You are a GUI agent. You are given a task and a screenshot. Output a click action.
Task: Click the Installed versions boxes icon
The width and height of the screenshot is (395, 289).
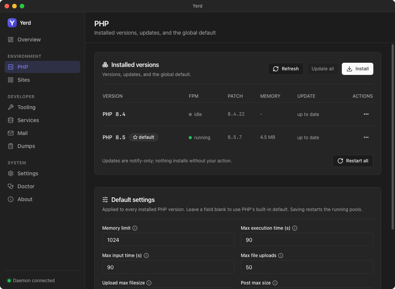click(x=105, y=65)
